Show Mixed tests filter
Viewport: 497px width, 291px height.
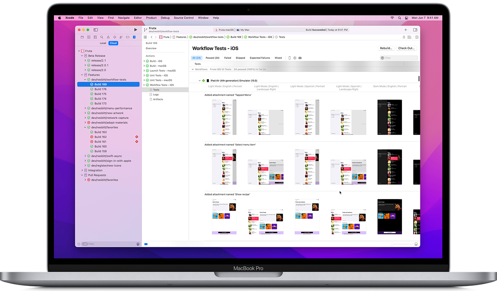click(x=278, y=58)
